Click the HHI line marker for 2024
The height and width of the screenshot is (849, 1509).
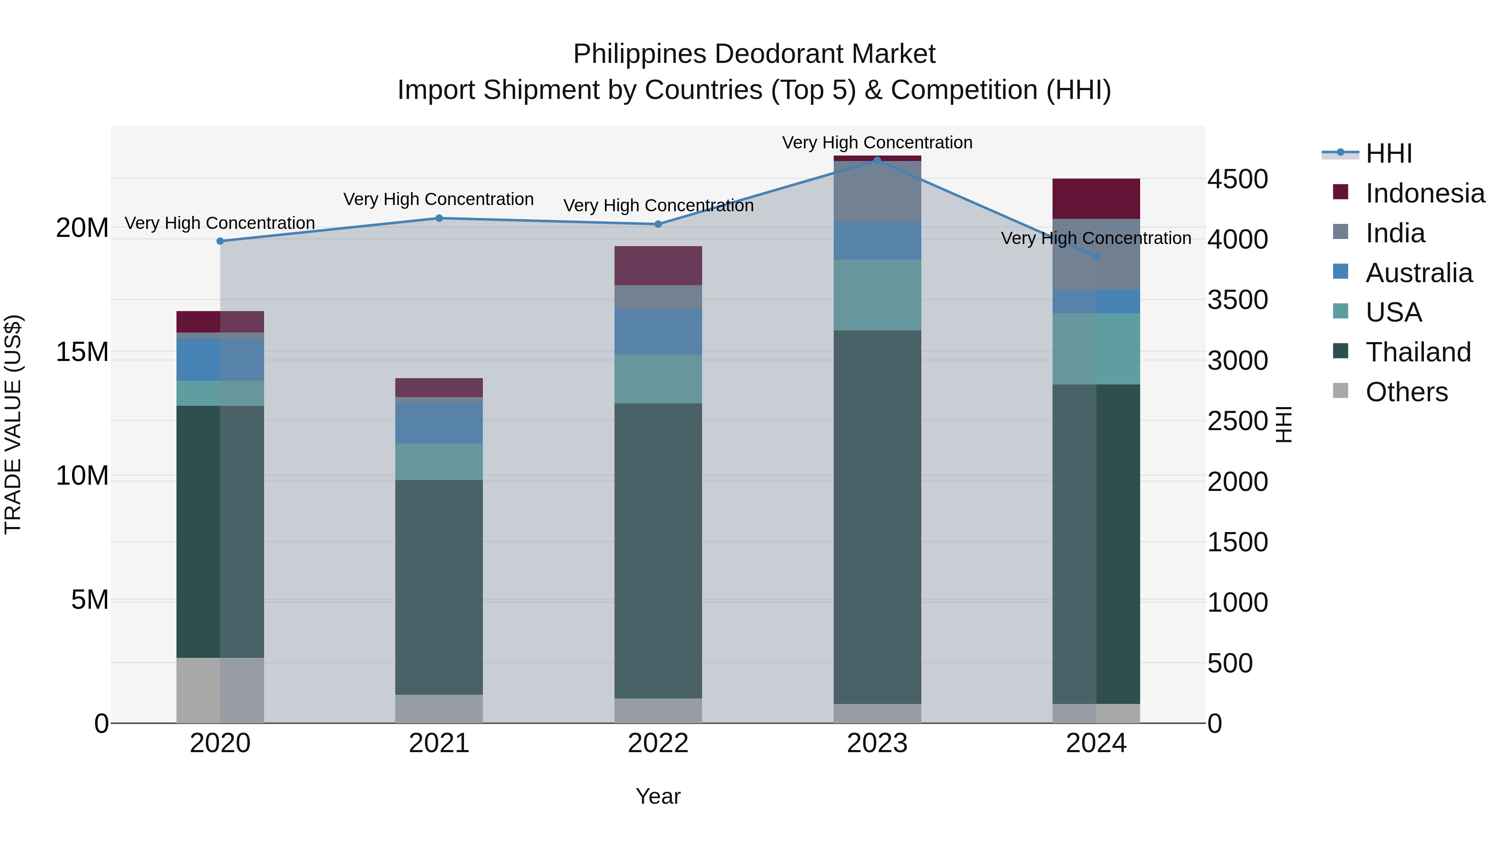point(1097,257)
